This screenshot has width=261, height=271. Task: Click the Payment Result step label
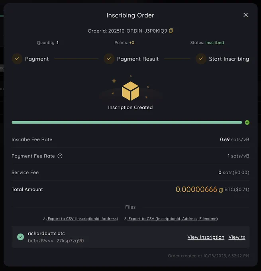coord(138,59)
